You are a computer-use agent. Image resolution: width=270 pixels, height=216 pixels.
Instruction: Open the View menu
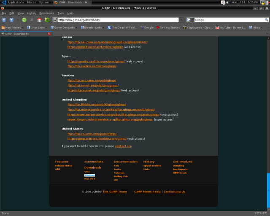click(x=21, y=13)
